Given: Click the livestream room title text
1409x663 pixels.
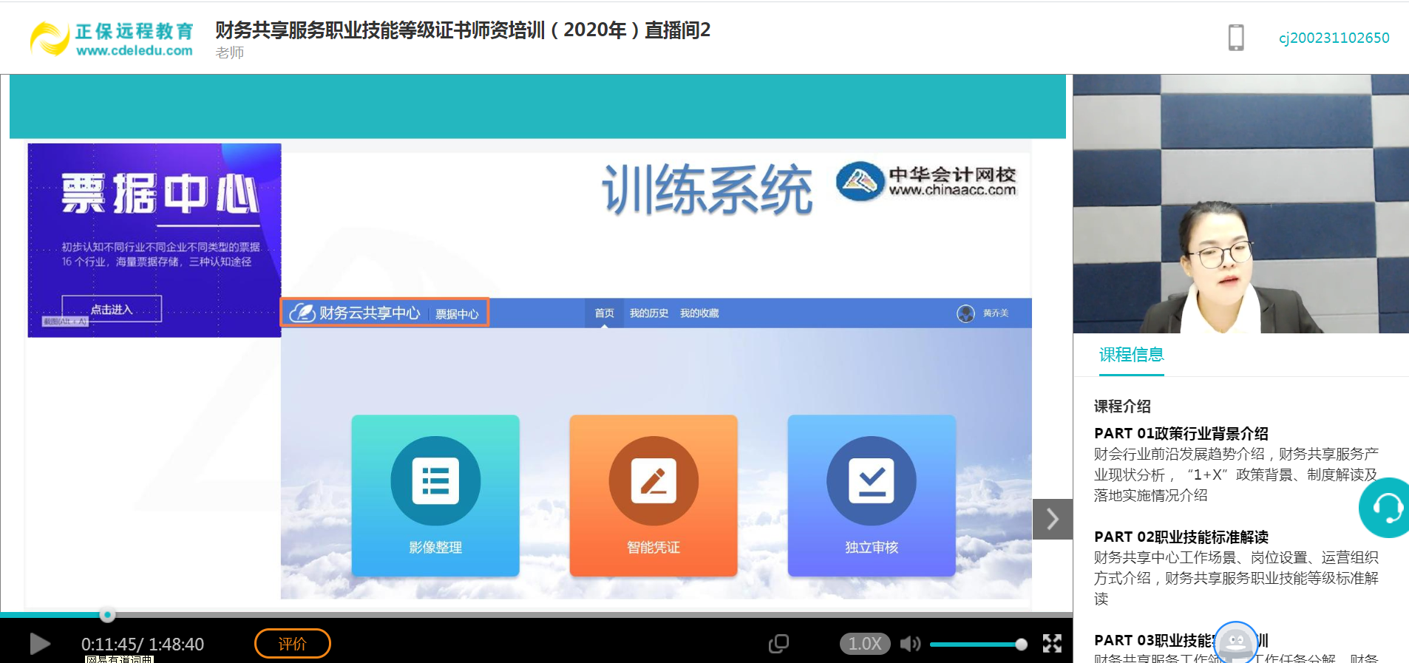Looking at the screenshot, I should 463,30.
